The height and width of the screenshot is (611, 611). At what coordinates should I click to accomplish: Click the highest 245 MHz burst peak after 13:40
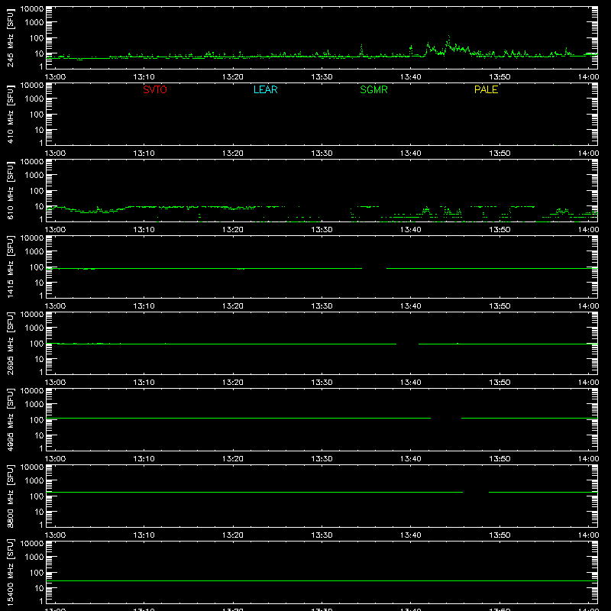449,37
